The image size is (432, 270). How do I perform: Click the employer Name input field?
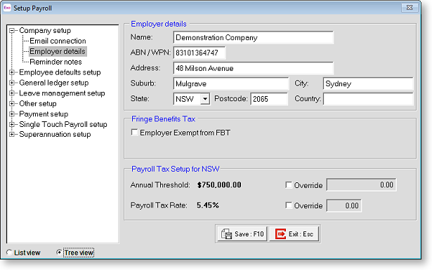tap(253, 37)
